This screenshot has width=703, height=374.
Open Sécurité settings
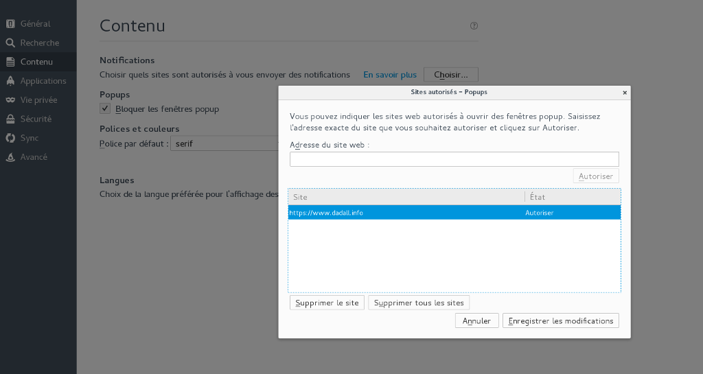[36, 119]
